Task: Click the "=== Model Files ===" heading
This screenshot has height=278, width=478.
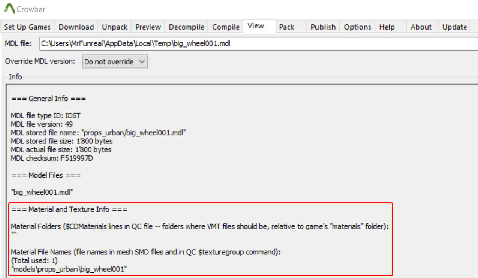Action: click(x=46, y=175)
